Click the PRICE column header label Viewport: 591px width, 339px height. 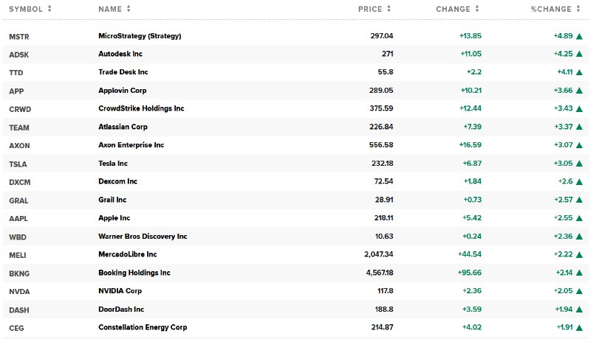[370, 9]
